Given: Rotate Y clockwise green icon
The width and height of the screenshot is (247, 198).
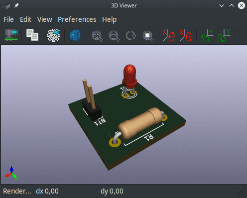Looking at the screenshot, I should (x=207, y=35).
